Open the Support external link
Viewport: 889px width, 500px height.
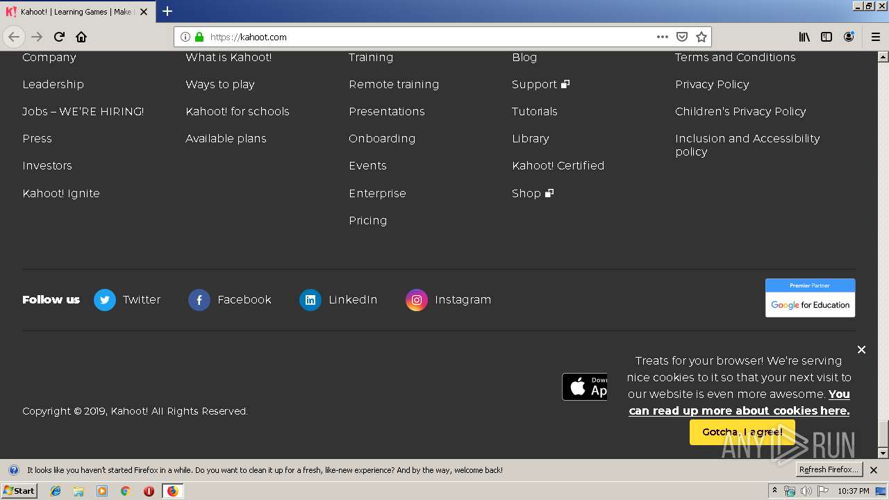point(540,85)
